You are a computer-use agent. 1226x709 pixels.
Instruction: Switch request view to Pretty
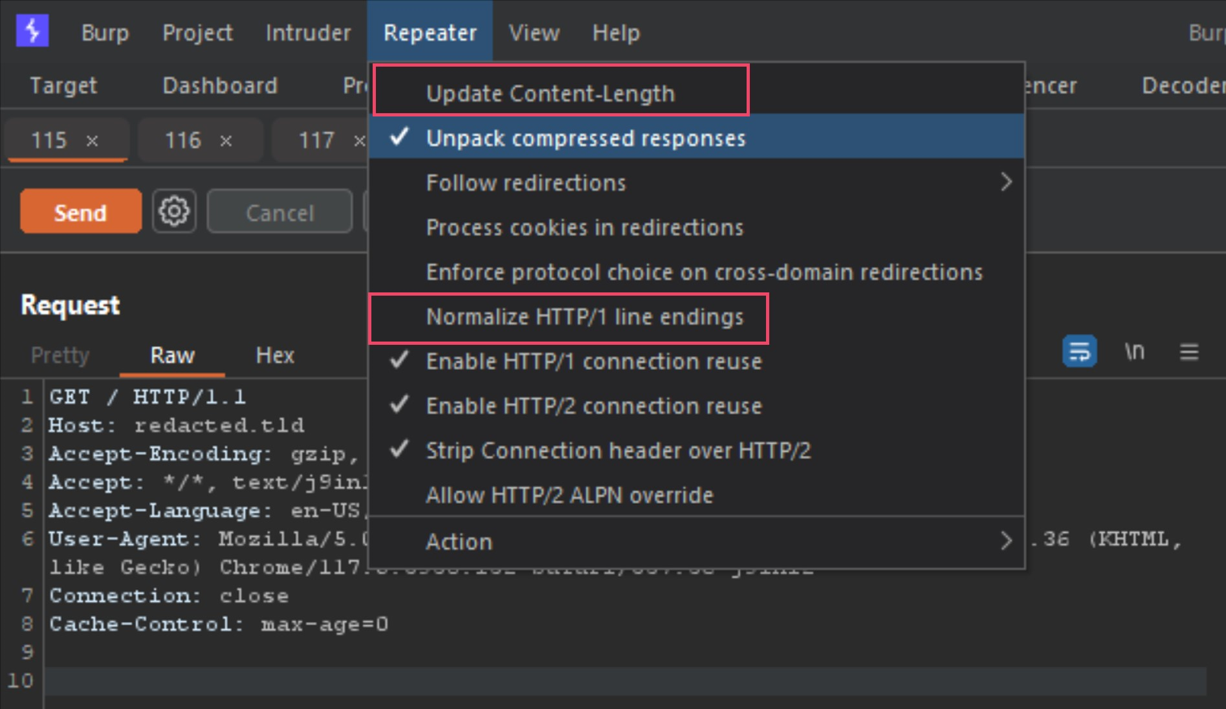(60, 355)
